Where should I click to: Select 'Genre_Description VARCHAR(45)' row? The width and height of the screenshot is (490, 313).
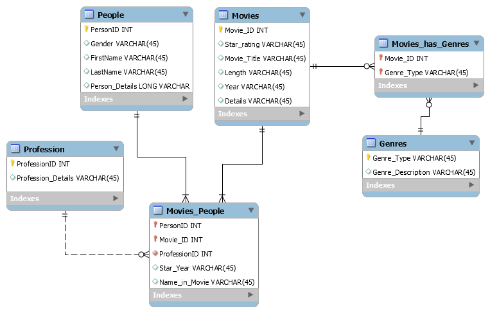[x=421, y=172]
